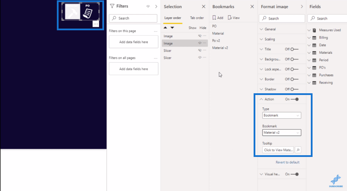
Task: Open fx conditional formatting for Tooltip
Action: point(298,150)
